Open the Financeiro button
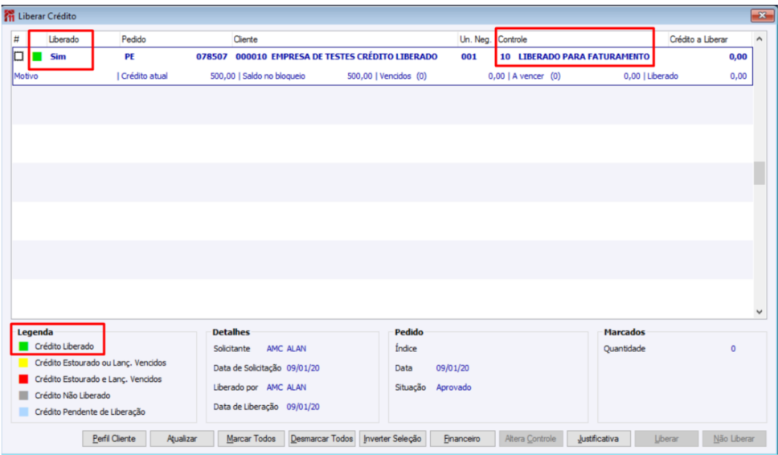The width and height of the screenshot is (778, 455). pos(462,439)
